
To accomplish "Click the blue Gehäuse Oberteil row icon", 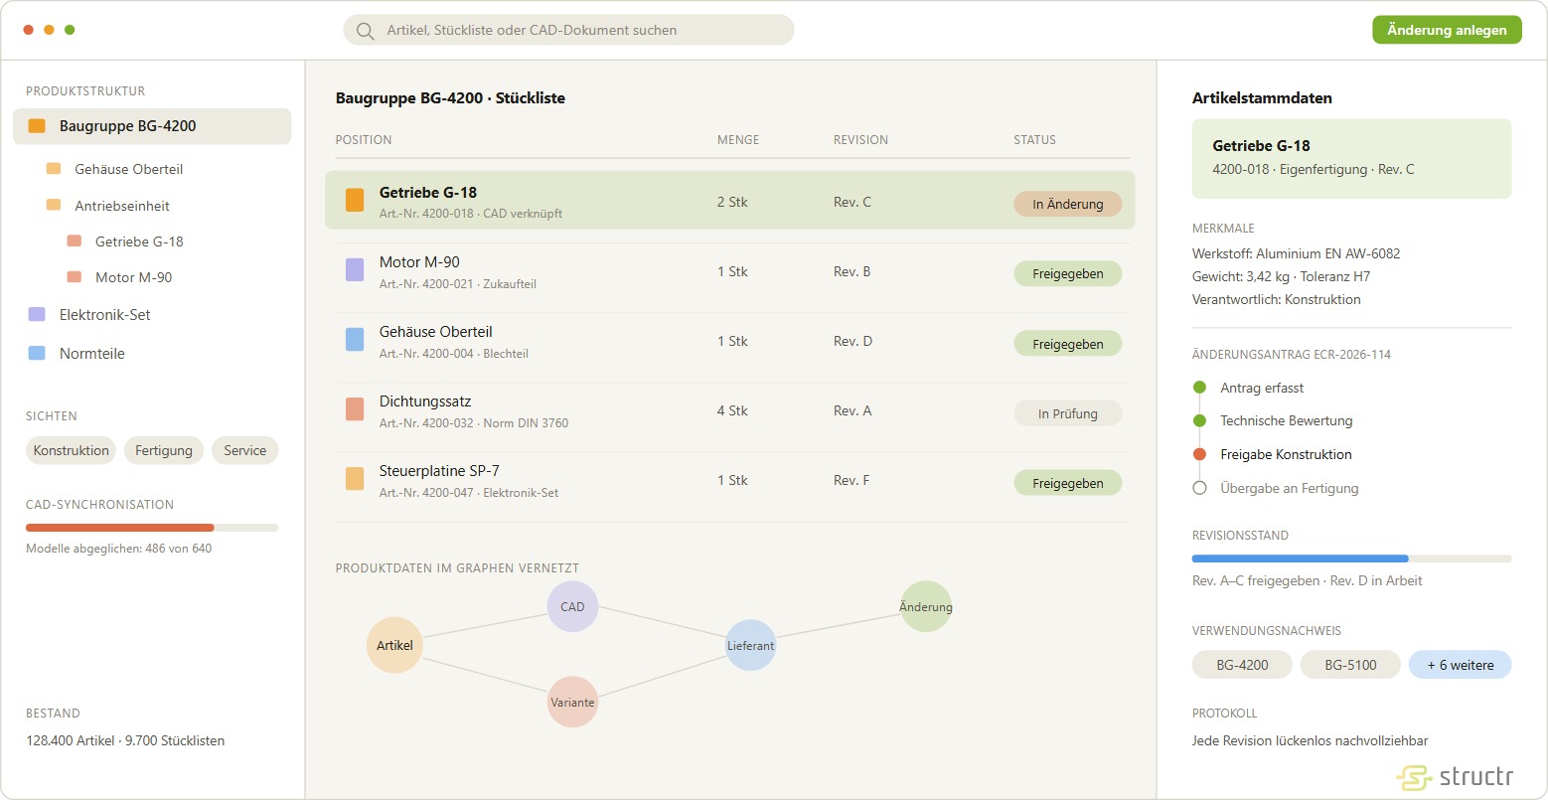I will 355,339.
